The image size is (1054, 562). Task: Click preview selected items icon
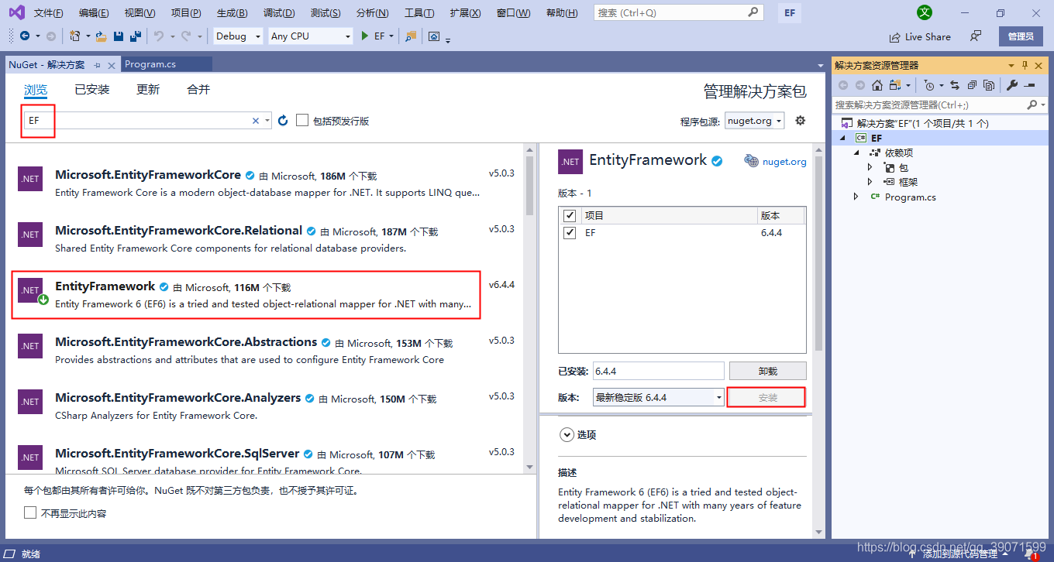click(x=1030, y=85)
